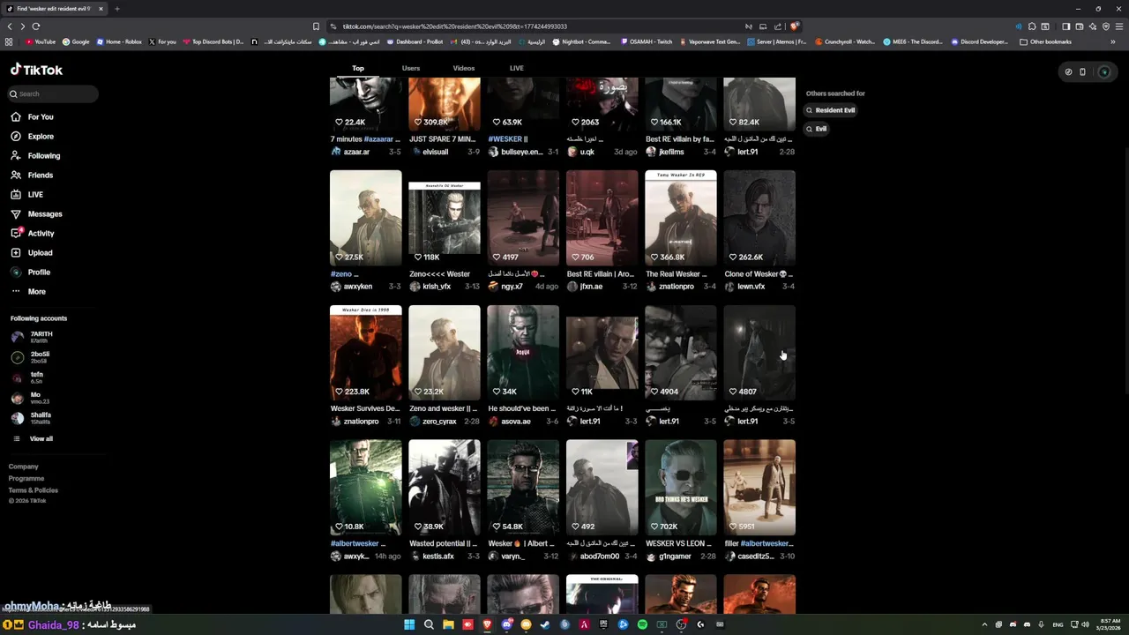
Task: Switch to the Users results tab
Action: click(x=411, y=68)
